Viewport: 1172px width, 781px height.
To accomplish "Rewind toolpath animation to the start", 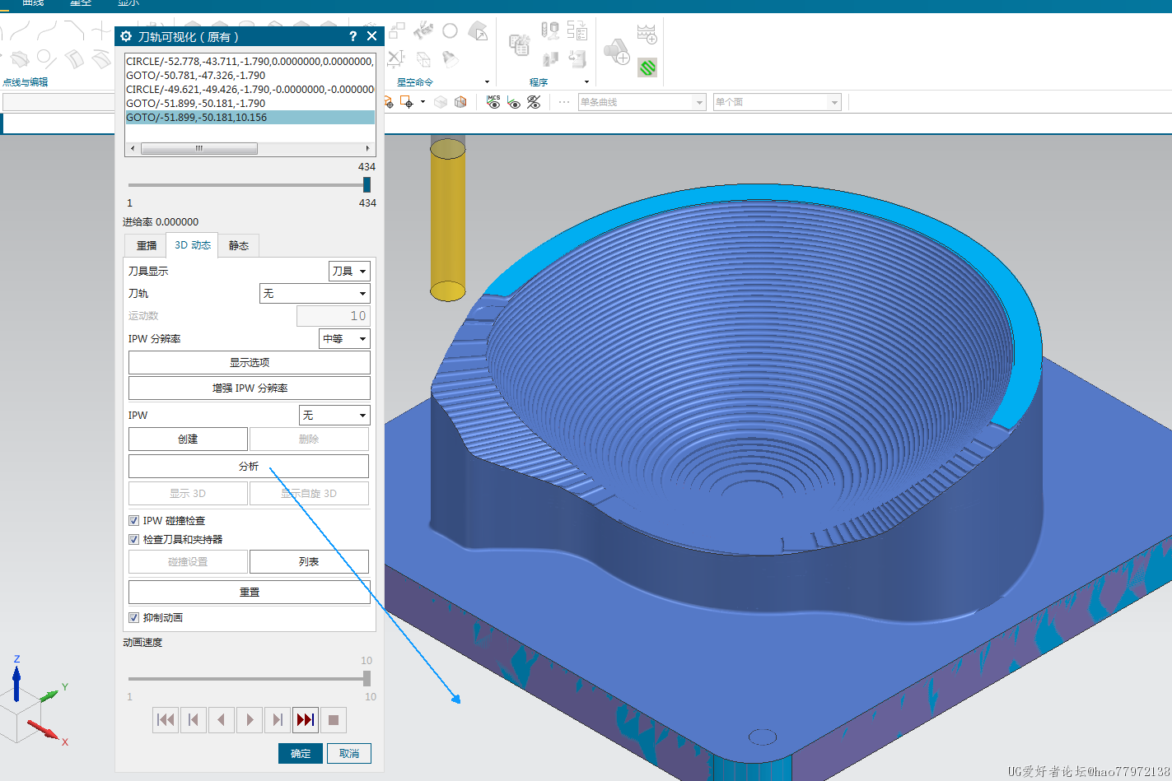I will [166, 720].
